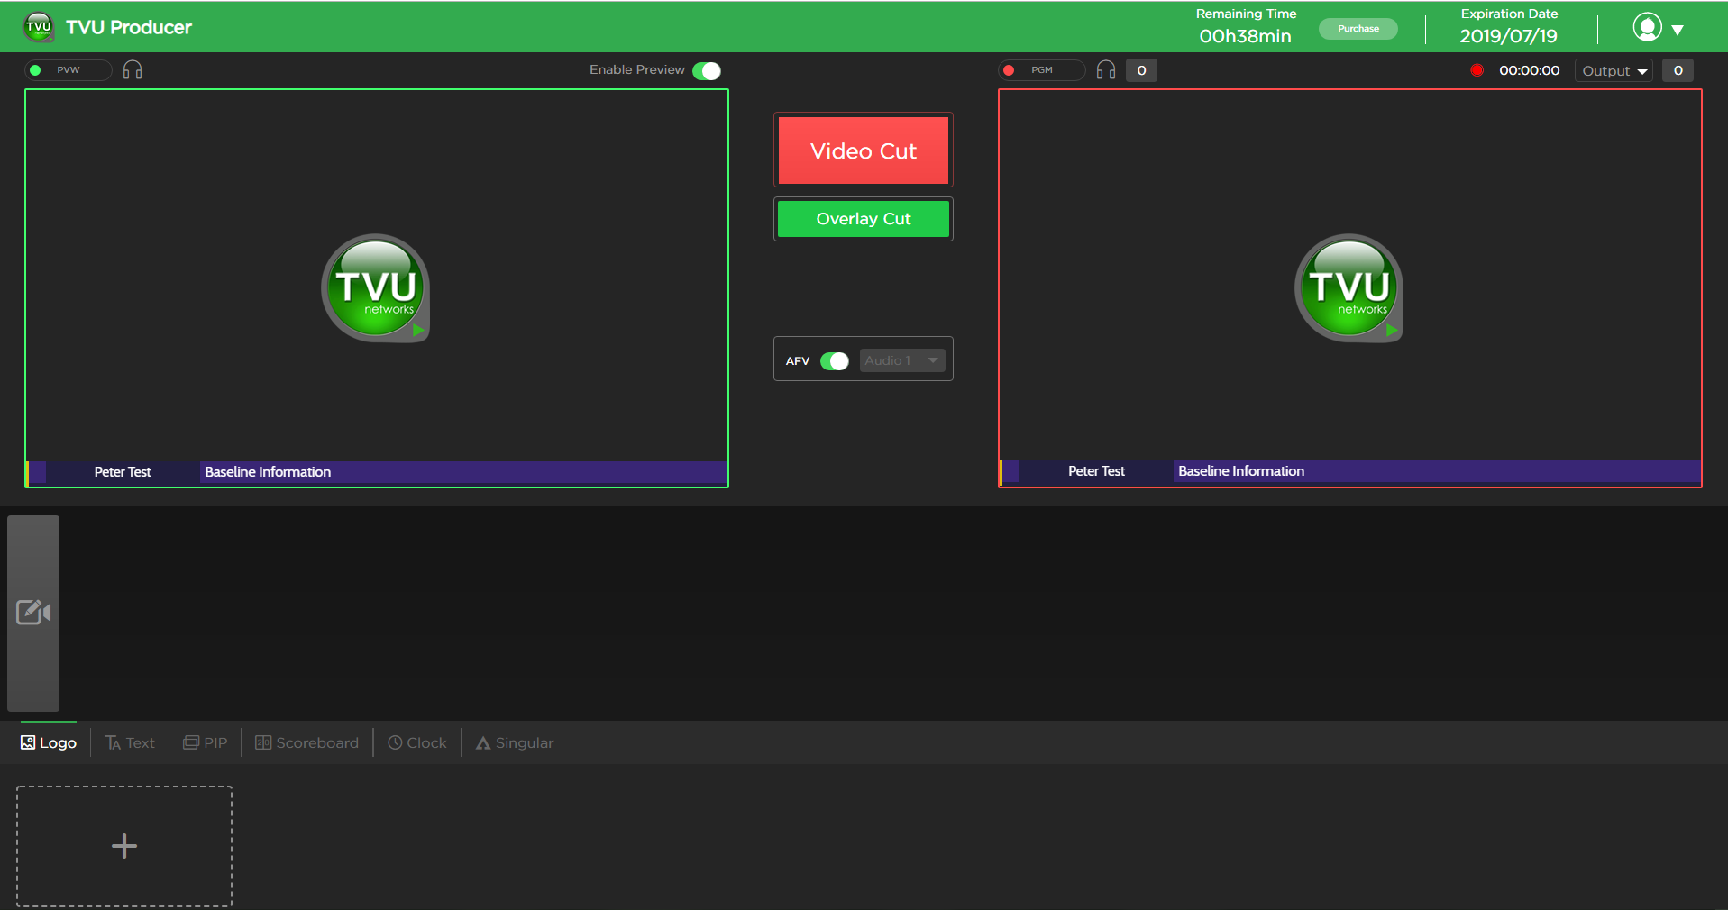The height and width of the screenshot is (910, 1728).
Task: Click Peter Test text in program overlay
Action: 1096,471
